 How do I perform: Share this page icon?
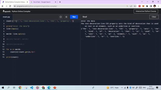[x=131, y=6]
